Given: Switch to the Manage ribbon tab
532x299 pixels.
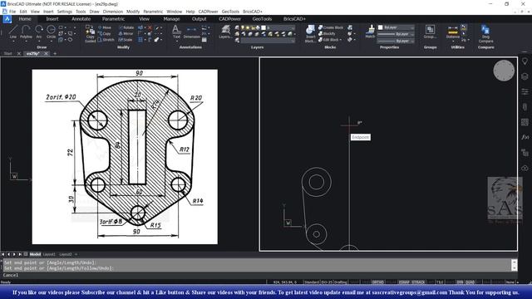Looking at the screenshot, I should tap(171, 19).
